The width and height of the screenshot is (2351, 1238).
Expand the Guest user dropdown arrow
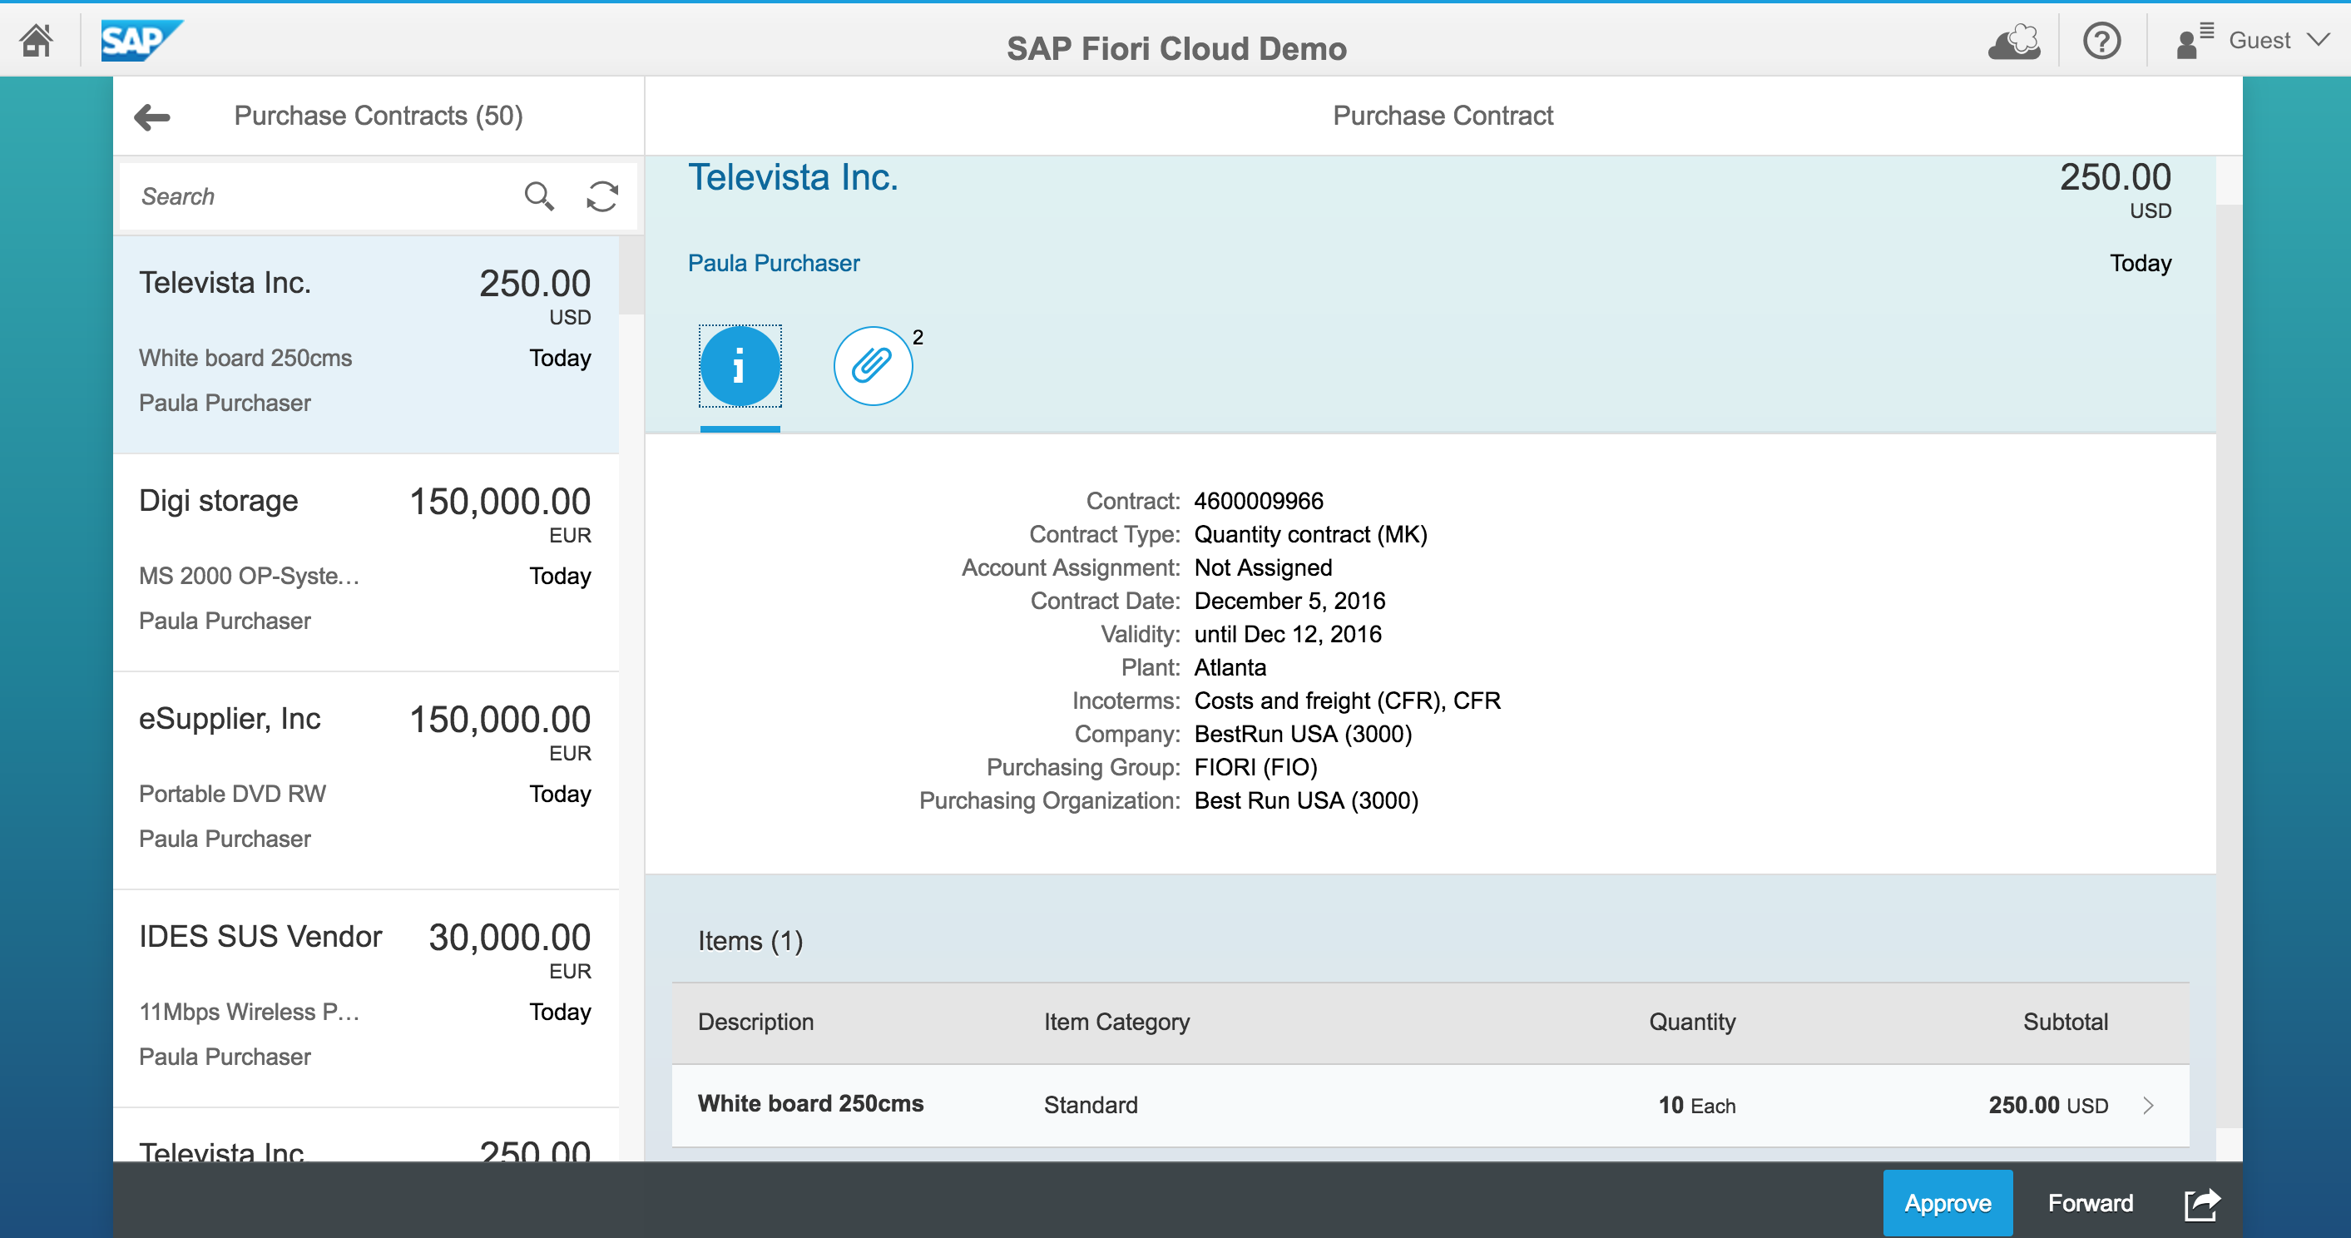point(2319,40)
